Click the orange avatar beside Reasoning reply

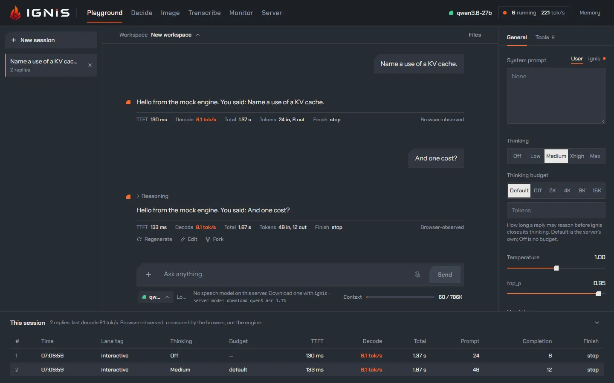click(128, 197)
